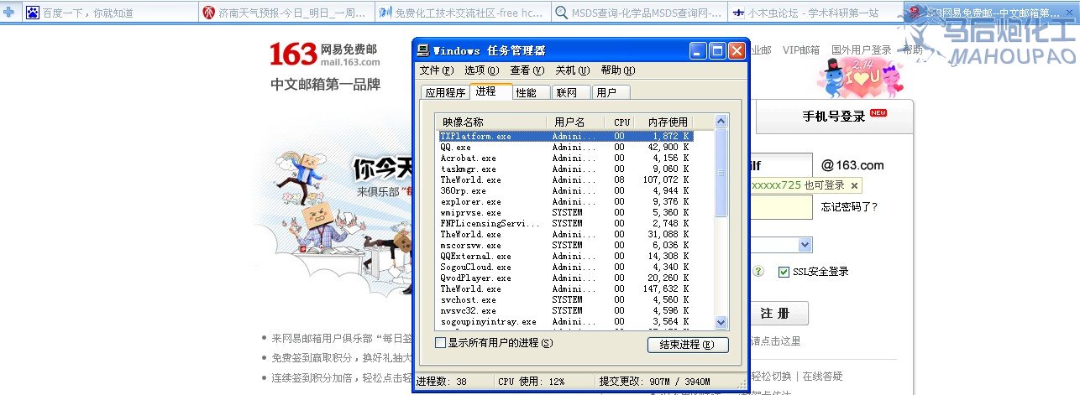Image resolution: width=1080 pixels, height=395 pixels.
Task: Open the 在线答疑 link
Action: [822, 377]
